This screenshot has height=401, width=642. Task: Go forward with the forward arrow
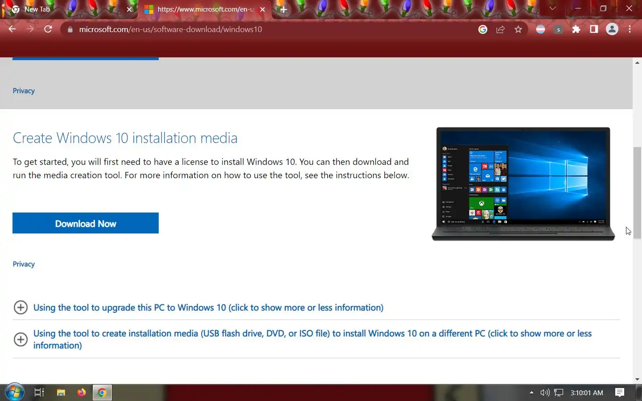[x=30, y=29]
